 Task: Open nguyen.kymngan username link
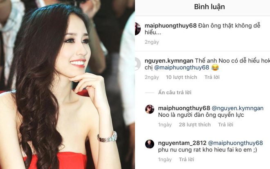click(x=169, y=61)
